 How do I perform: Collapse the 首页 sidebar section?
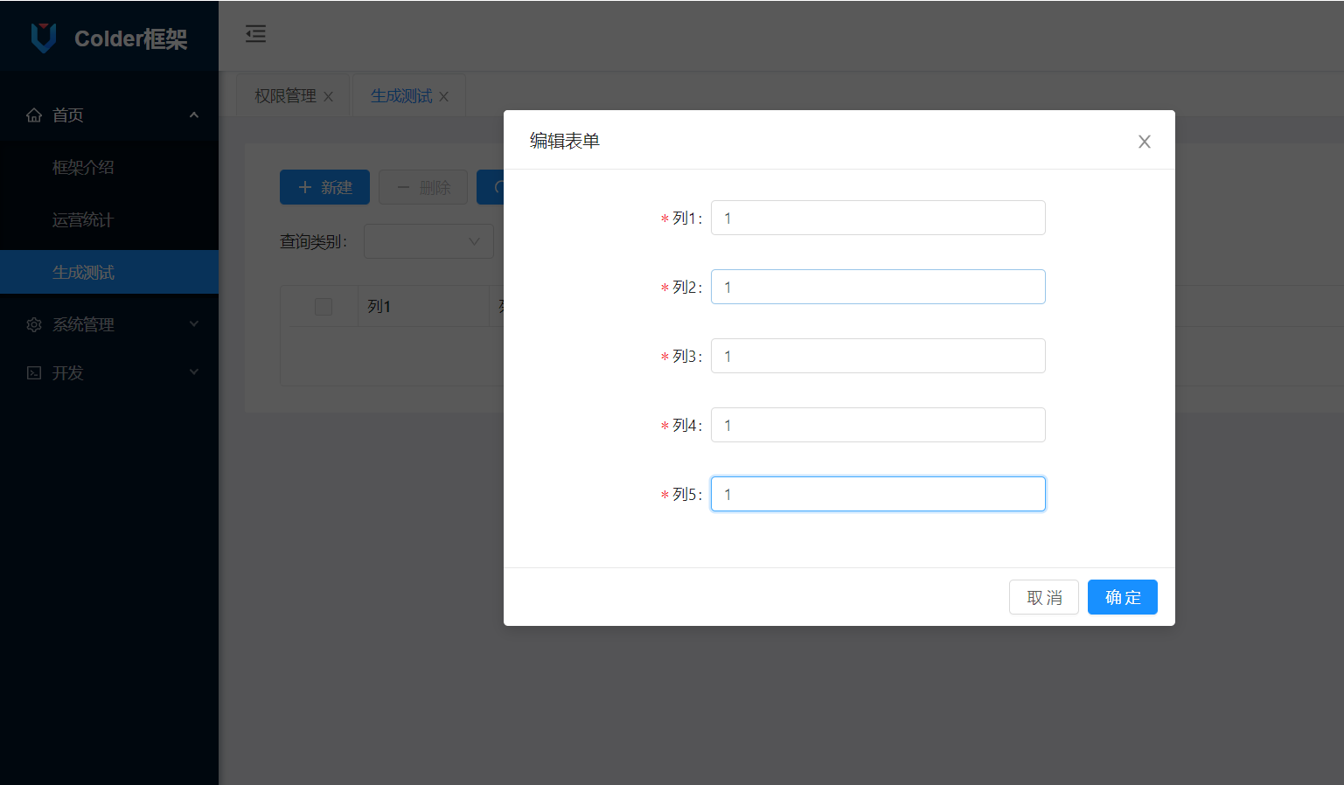click(x=193, y=115)
